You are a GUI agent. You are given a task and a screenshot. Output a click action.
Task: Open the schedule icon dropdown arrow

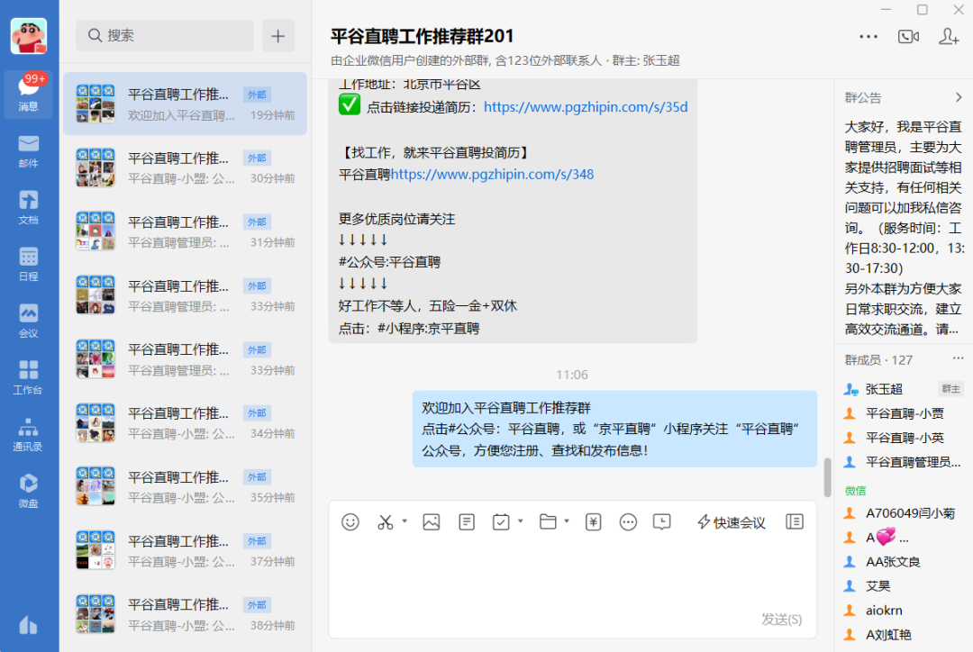pos(521,521)
